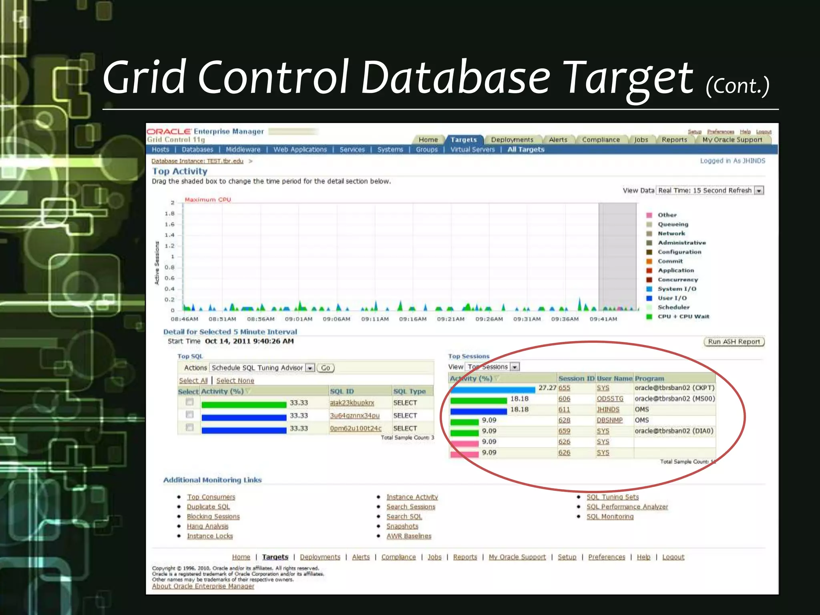Click the Run ASH Report button
Screen dimensions: 820x615
point(734,342)
